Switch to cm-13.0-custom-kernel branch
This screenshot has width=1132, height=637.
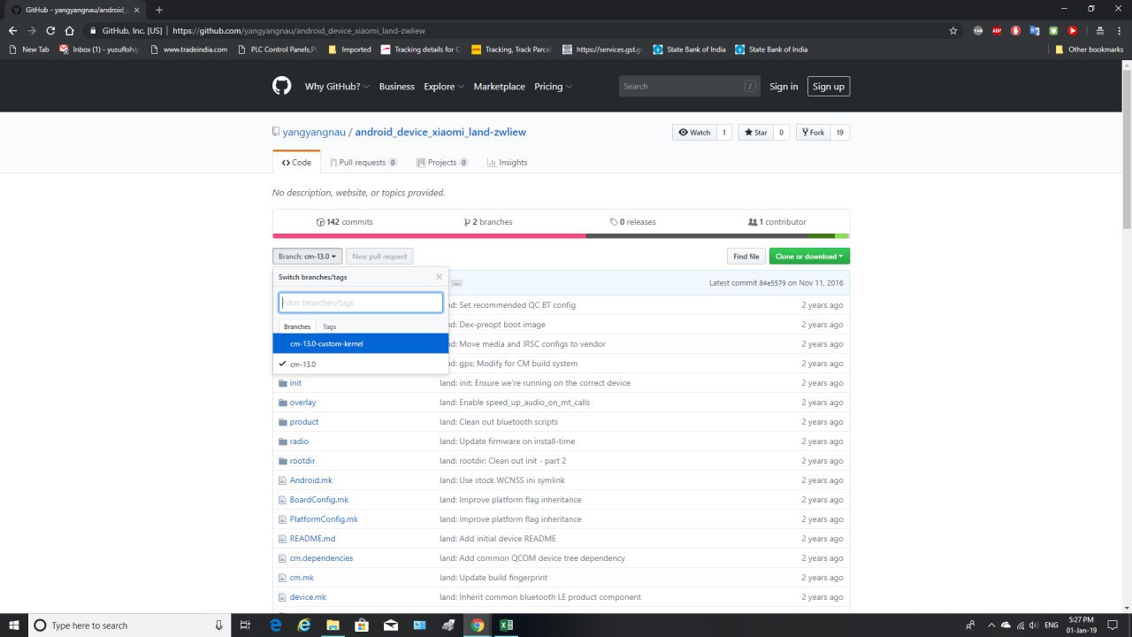coord(361,343)
